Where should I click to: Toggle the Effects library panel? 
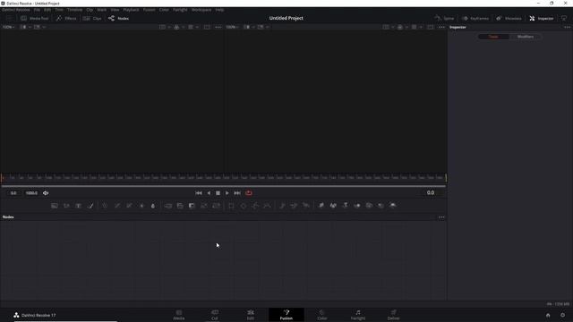66,18
